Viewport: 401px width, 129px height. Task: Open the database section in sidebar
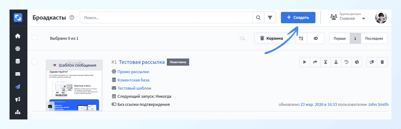(18, 61)
